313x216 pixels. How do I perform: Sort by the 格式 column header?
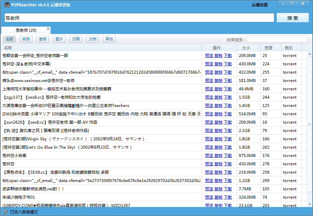click(291, 48)
